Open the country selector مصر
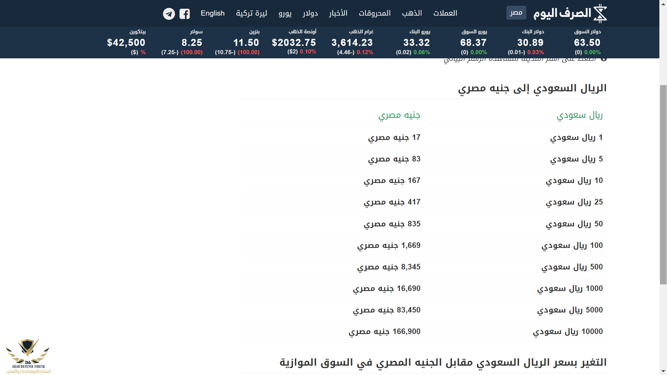 point(516,13)
